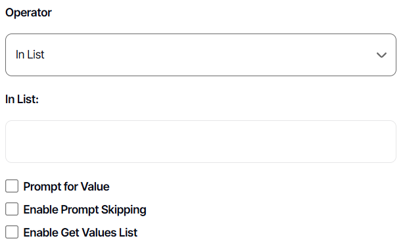Tick the Enable Prompt Skipping checkbox
This screenshot has width=403, height=251.
click(x=12, y=209)
